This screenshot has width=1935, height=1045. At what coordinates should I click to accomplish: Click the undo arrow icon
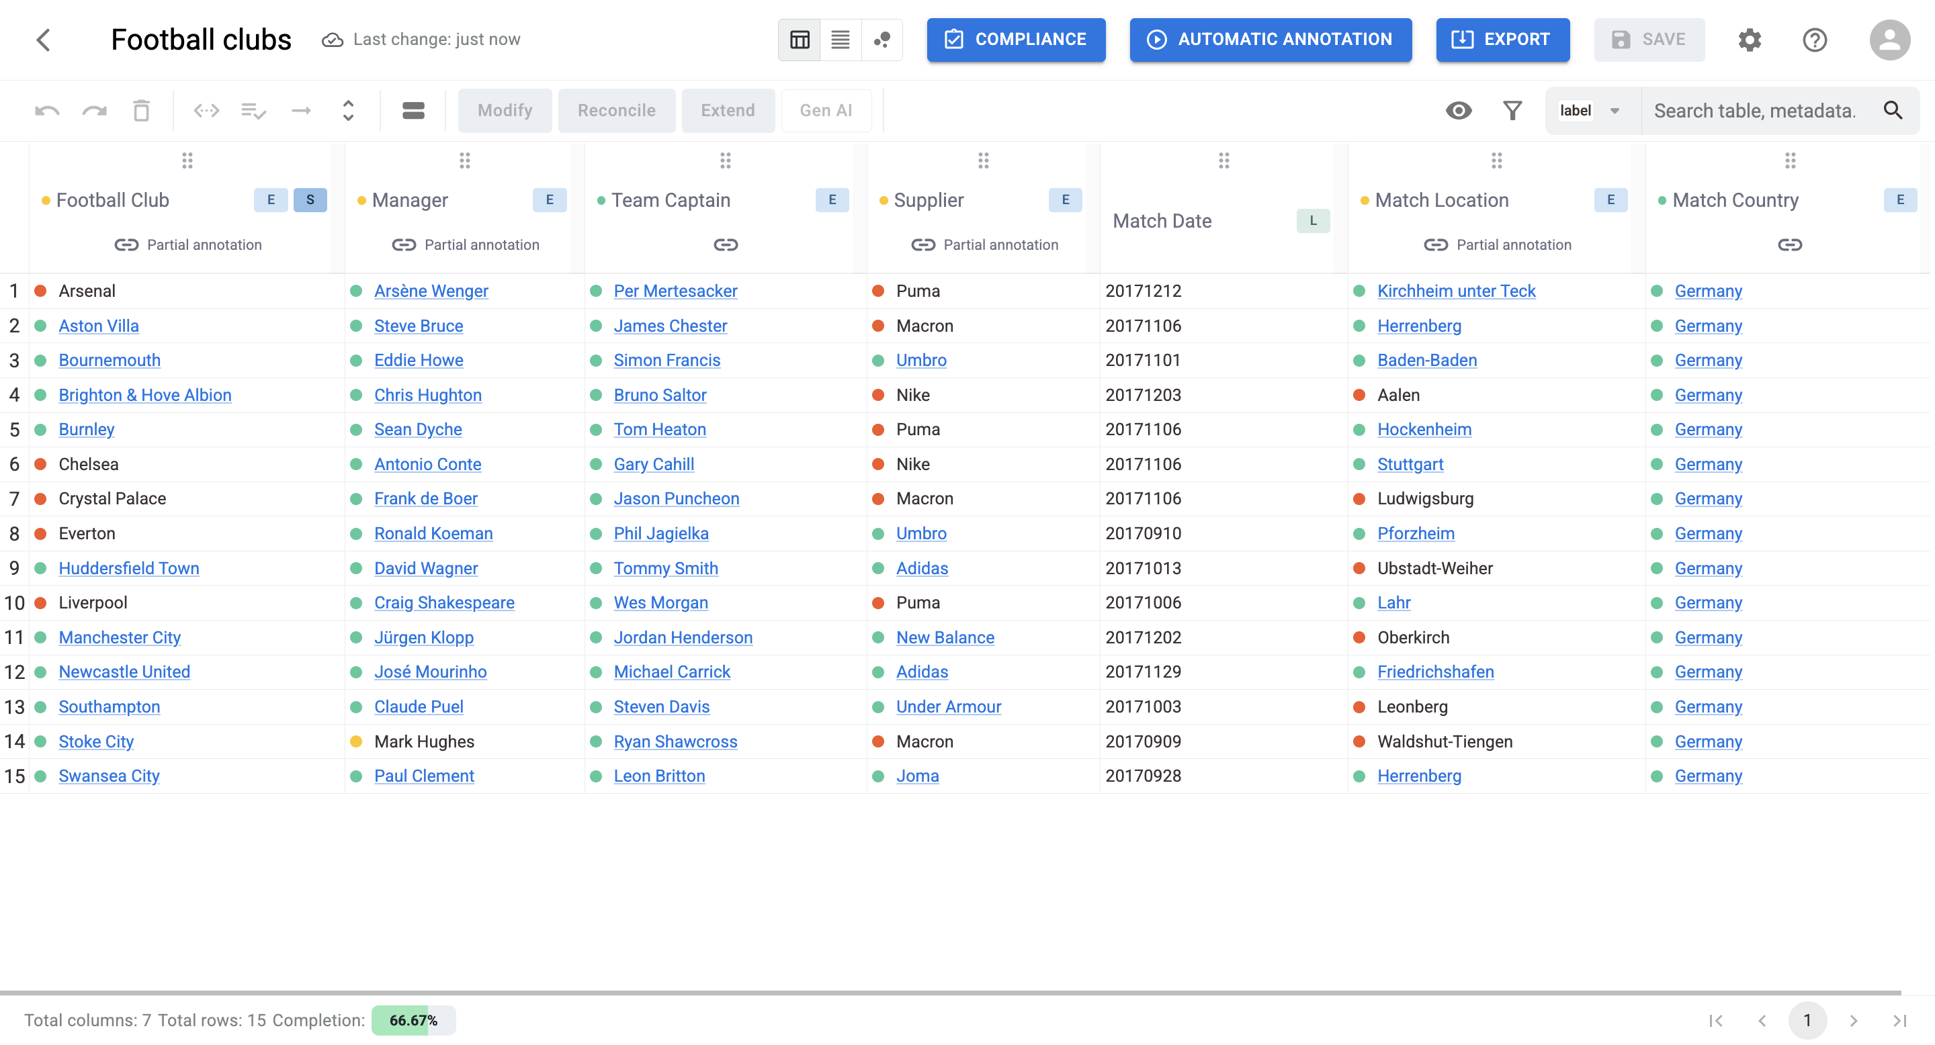click(47, 111)
